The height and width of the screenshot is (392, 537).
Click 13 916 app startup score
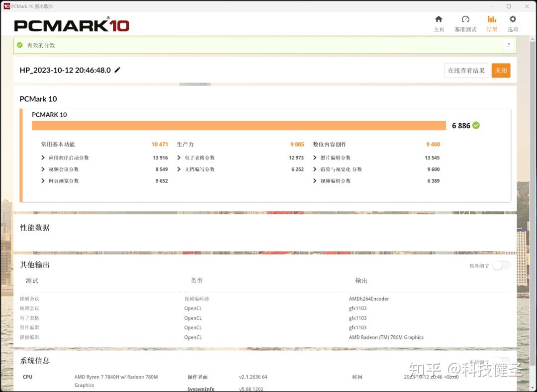(x=160, y=157)
